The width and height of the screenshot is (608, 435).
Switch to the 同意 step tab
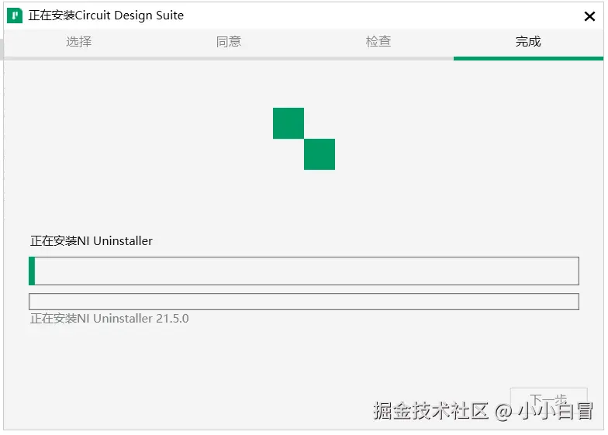tap(228, 42)
